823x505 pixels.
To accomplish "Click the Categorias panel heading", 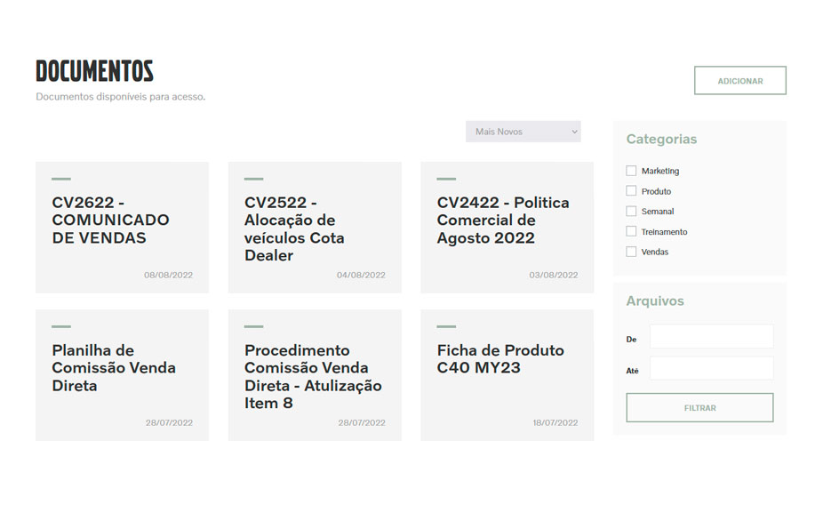I will pyautogui.click(x=661, y=140).
